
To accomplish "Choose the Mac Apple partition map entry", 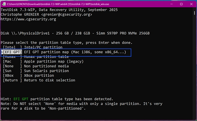I will [x=43, y=61].
